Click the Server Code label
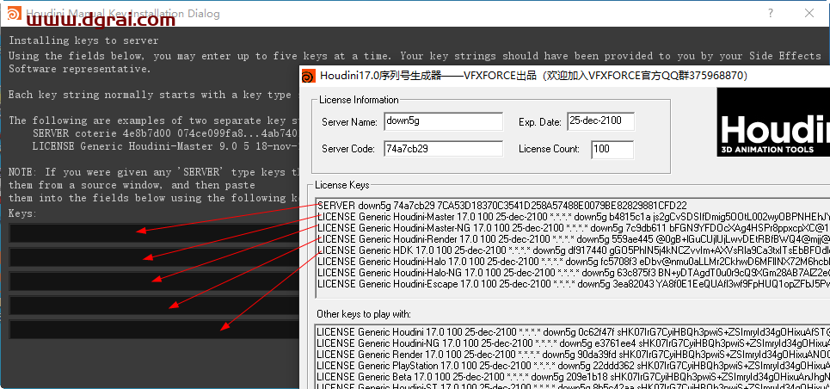The height and width of the screenshot is (389, 830). tap(348, 150)
